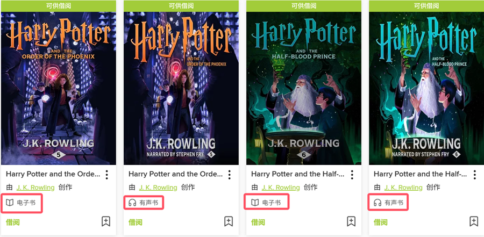Open J. K. Rowling link on first book card
The height and width of the screenshot is (237, 484).
(35, 188)
